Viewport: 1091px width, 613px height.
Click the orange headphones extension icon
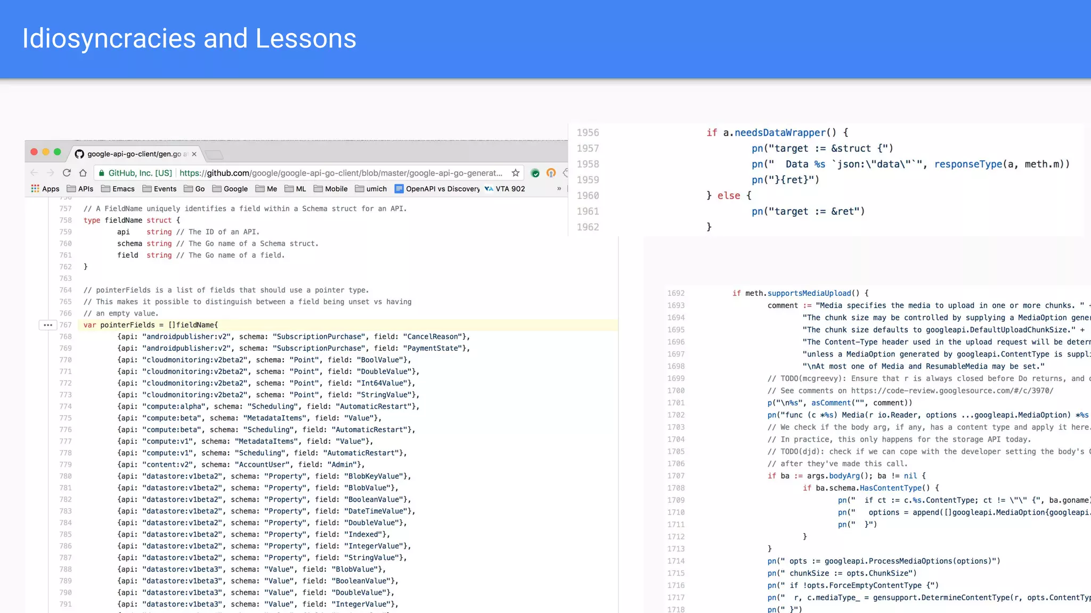(x=551, y=173)
